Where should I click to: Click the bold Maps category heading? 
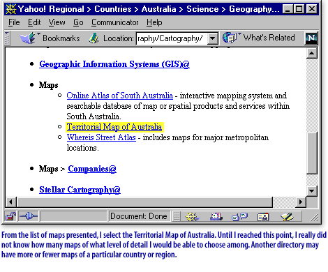click(49, 85)
